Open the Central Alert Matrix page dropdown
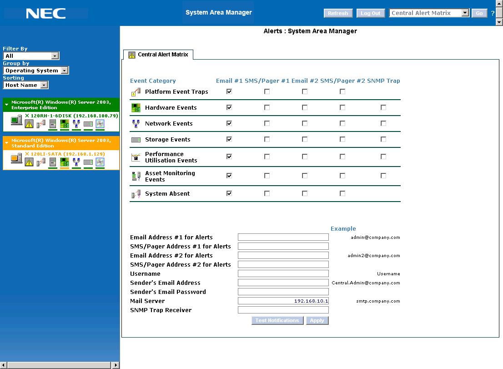Screen dimensions: 503x369 (429, 13)
